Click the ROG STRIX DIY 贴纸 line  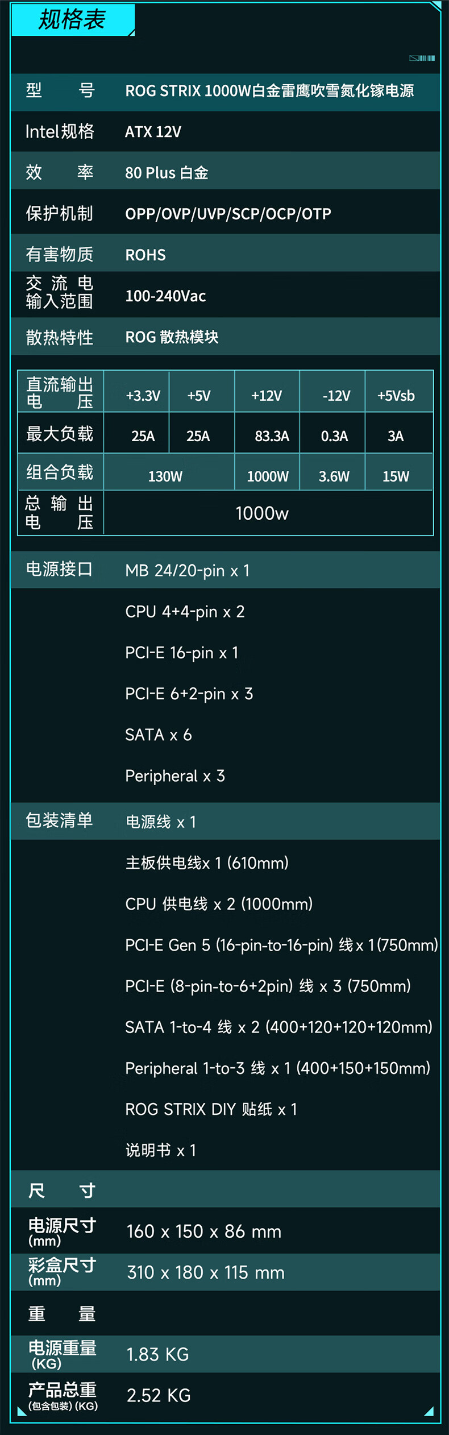(x=211, y=1109)
